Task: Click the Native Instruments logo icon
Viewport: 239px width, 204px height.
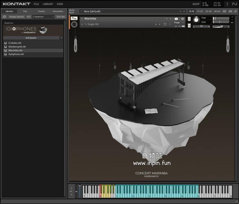Action: [234, 4]
